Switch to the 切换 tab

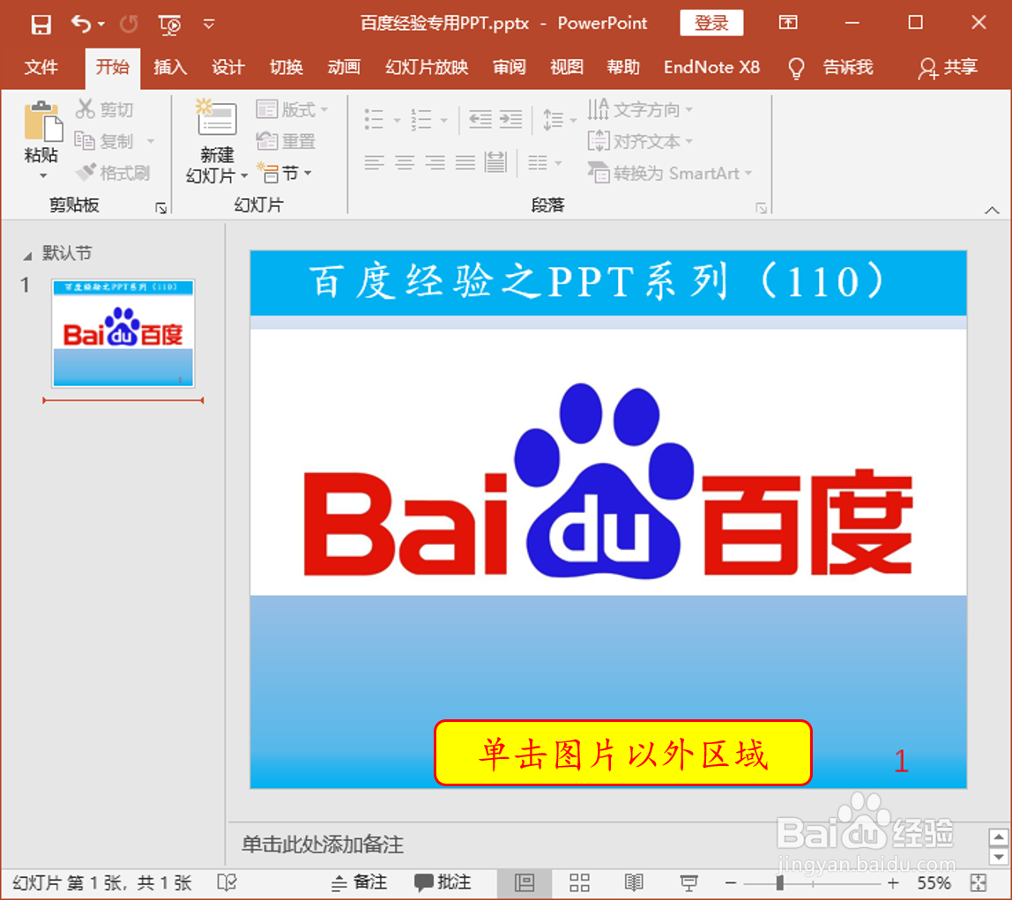pyautogui.click(x=286, y=67)
